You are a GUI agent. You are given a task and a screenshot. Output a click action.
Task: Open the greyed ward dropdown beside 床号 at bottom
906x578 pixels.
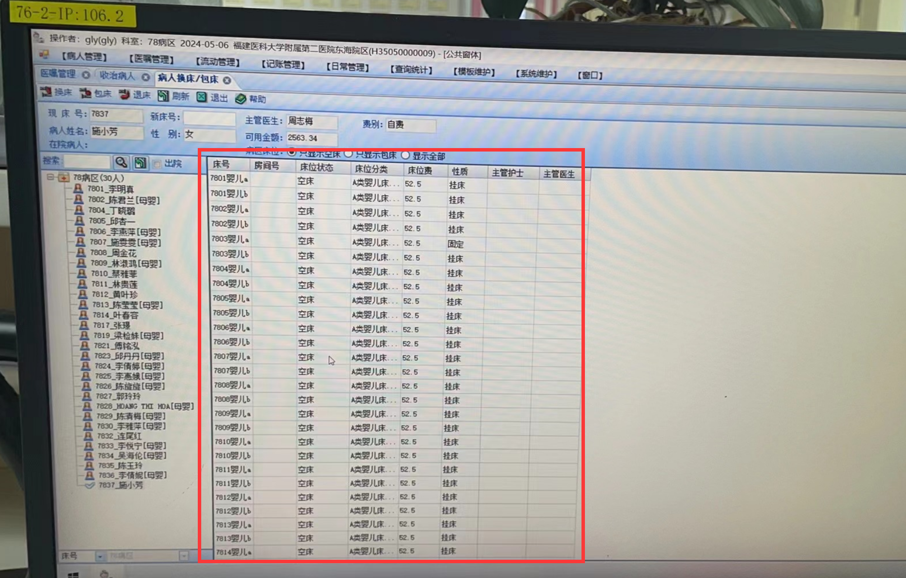tap(183, 556)
